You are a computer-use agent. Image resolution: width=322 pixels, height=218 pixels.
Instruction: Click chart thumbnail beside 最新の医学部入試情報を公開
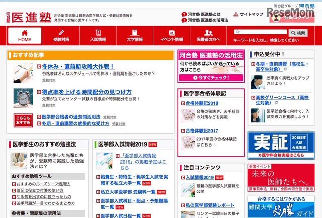[x=188, y=190]
